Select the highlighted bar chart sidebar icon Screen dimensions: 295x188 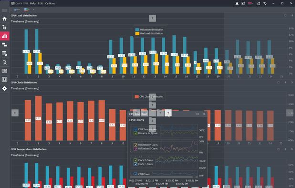click(4, 36)
